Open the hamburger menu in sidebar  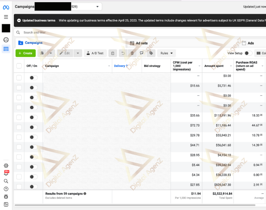[x=6, y=17]
